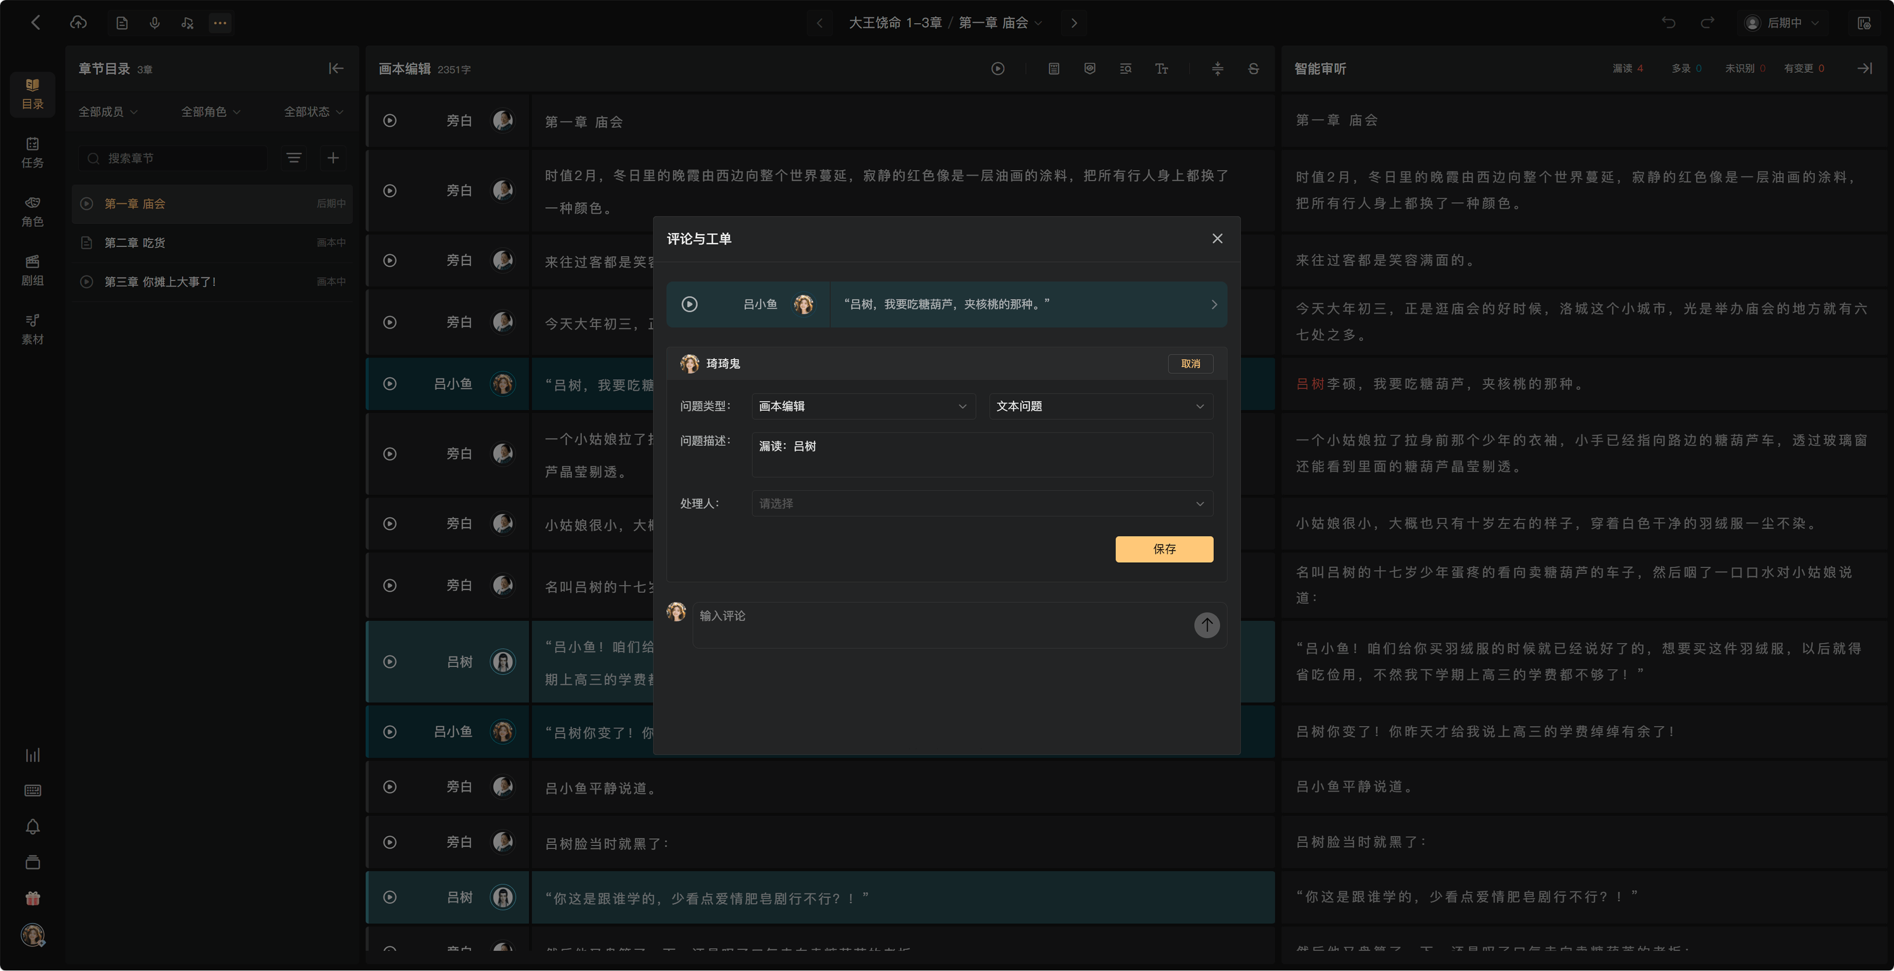Toggle the chapter list filter icon
The height and width of the screenshot is (971, 1894).
pyautogui.click(x=294, y=158)
